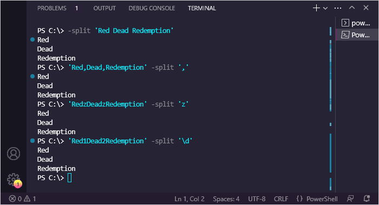Switch to the OUTPUT tab
The image size is (379, 205).
[104, 8]
